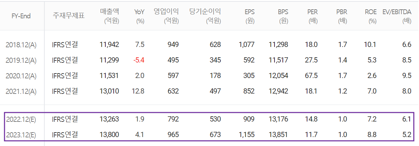Click the 주재무제표 column header
This screenshot has width=419, height=146.
[x=68, y=15]
